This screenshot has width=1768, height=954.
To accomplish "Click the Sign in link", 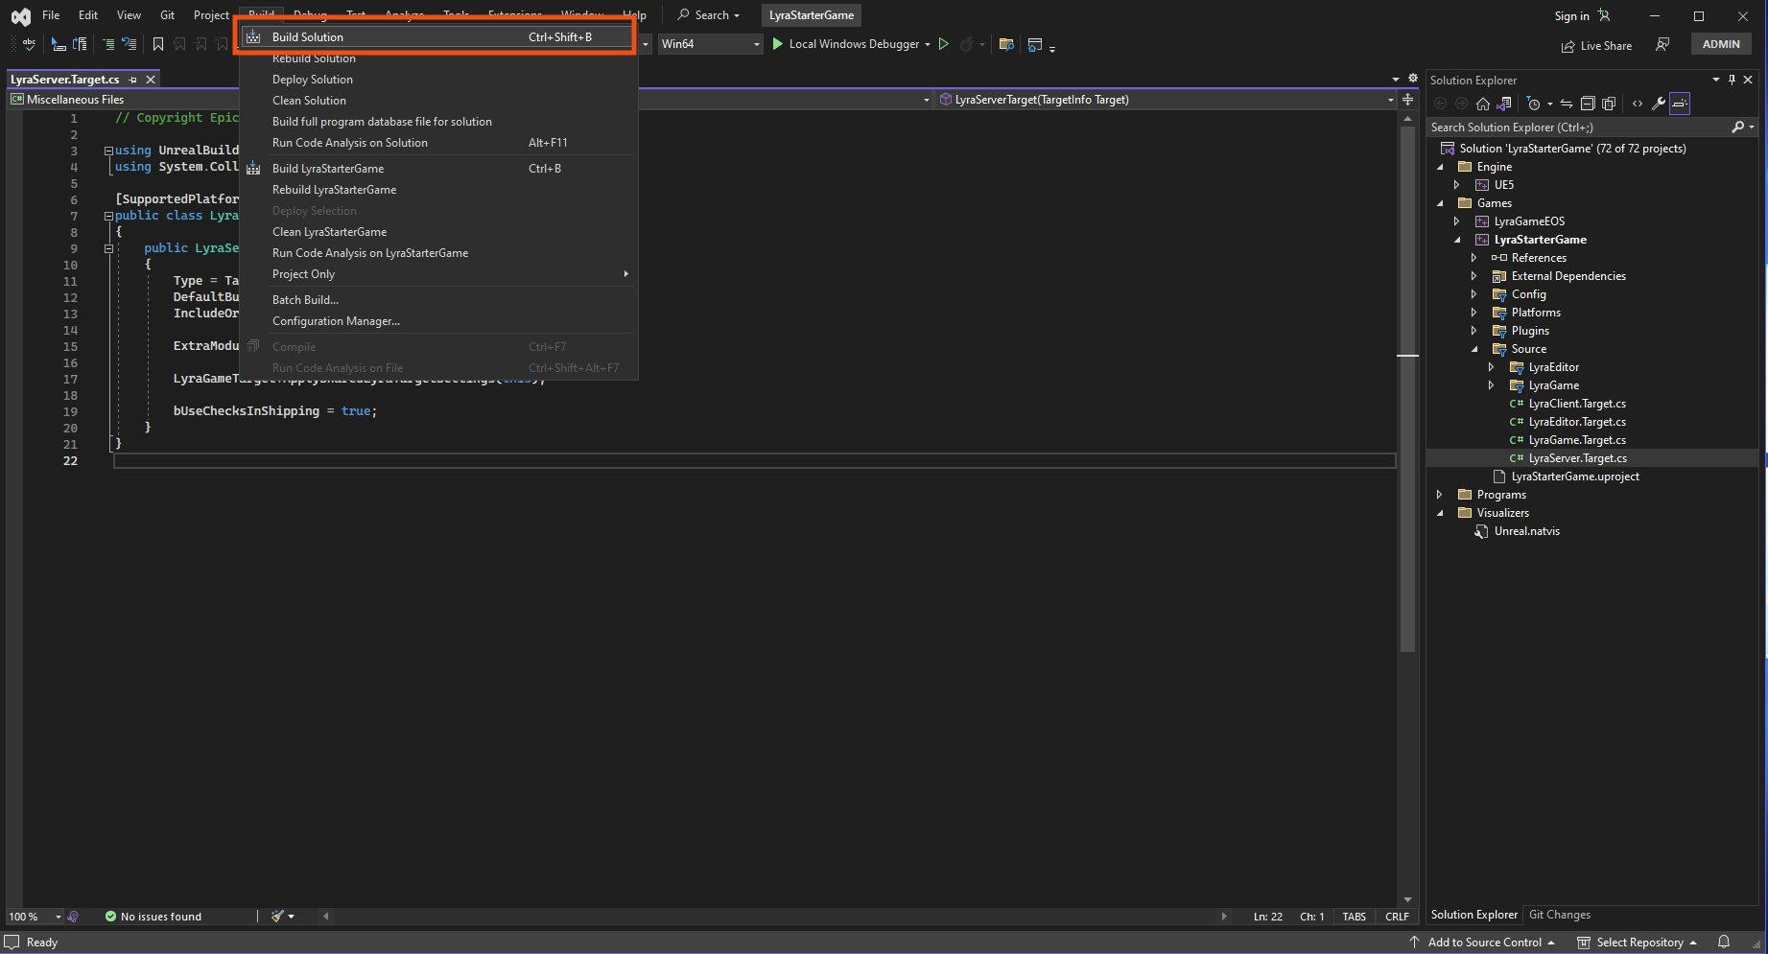I will coord(1571,16).
